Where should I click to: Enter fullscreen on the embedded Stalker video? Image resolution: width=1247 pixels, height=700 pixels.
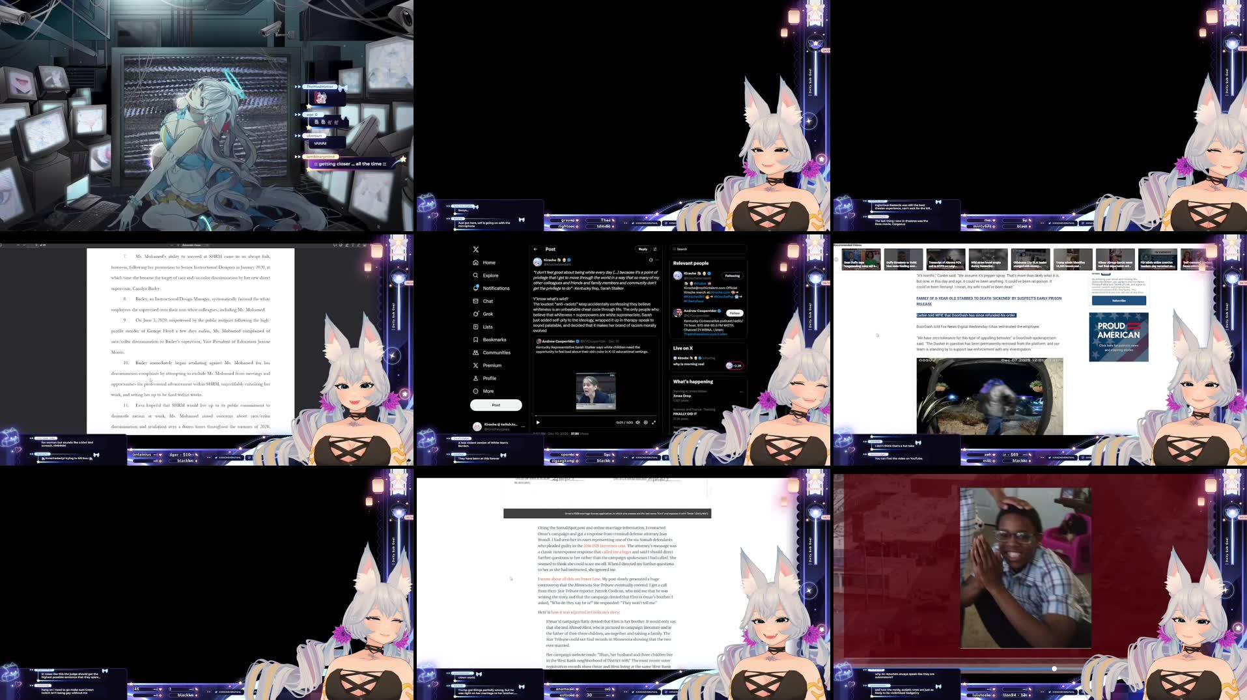654,422
